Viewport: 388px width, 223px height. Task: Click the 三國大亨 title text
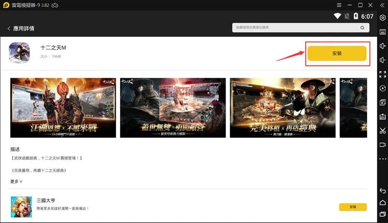(46, 200)
